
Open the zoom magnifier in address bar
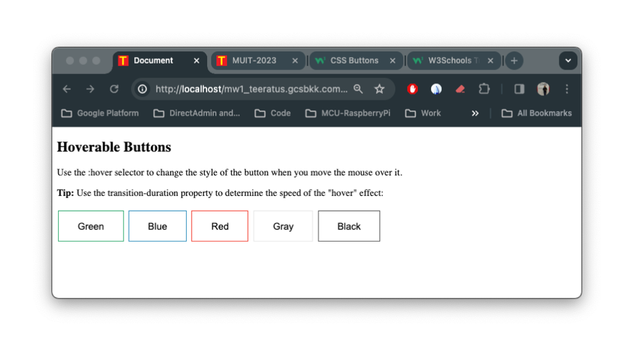click(358, 89)
